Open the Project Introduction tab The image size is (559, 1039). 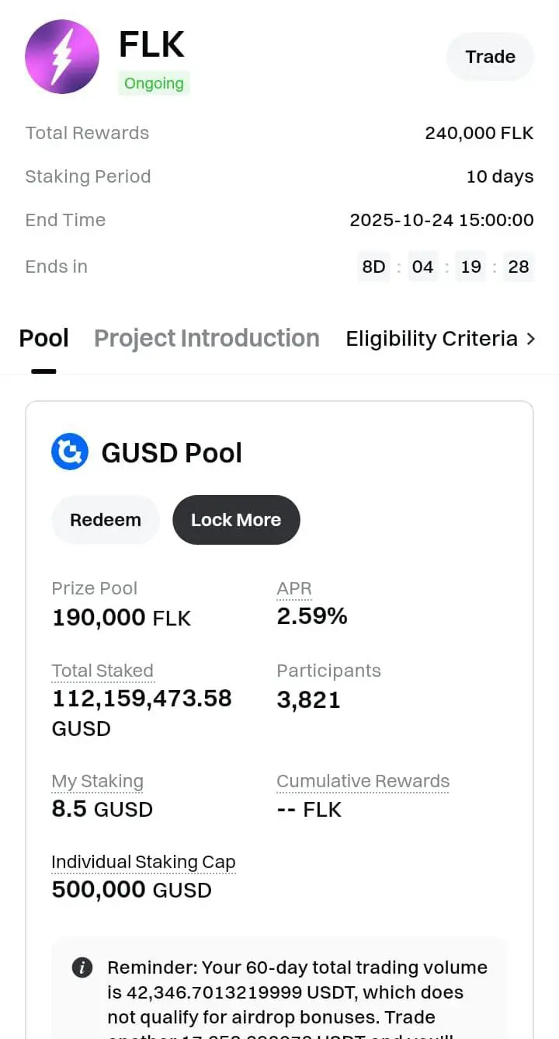point(207,339)
